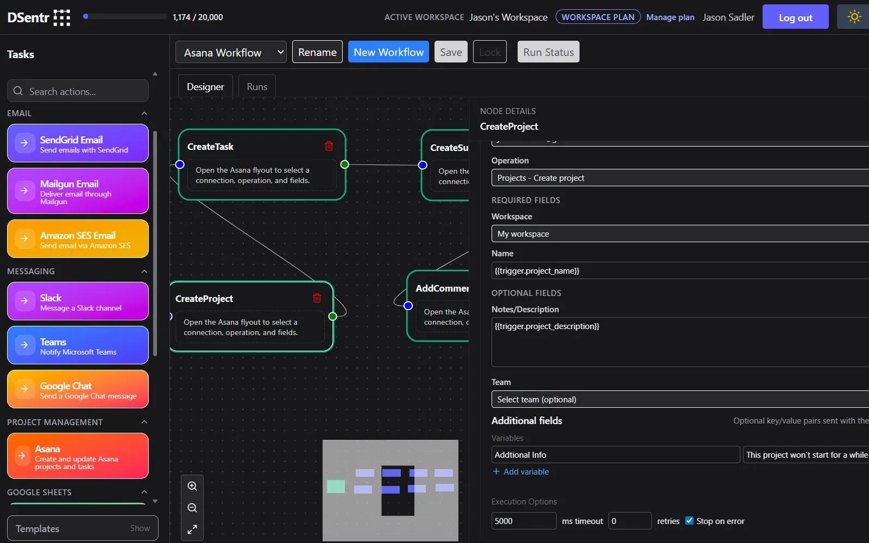Image resolution: width=869 pixels, height=543 pixels.
Task: Click the New Workflow button
Action: [x=388, y=52]
